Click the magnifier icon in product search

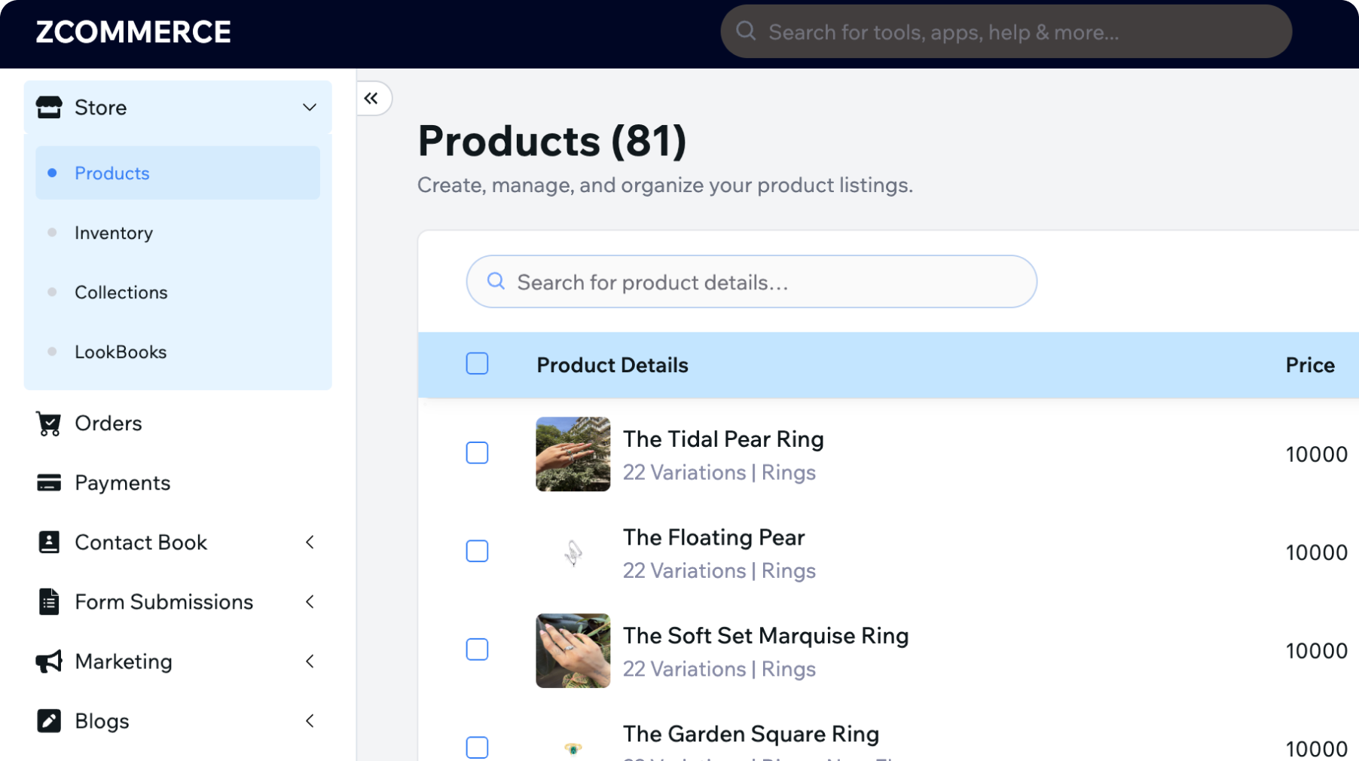[496, 281]
